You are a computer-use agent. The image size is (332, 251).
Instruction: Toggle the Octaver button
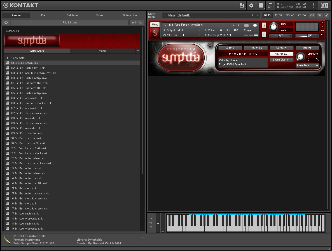tap(281, 48)
